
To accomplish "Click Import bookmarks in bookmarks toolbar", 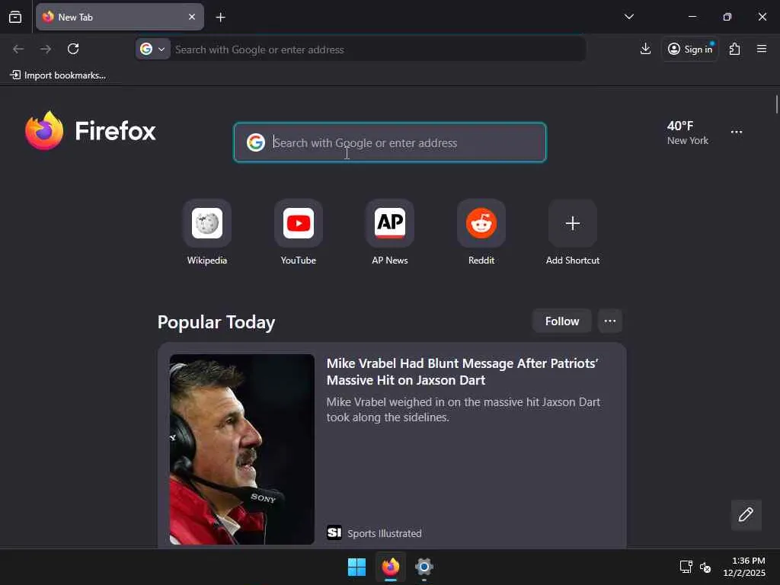I will point(58,75).
